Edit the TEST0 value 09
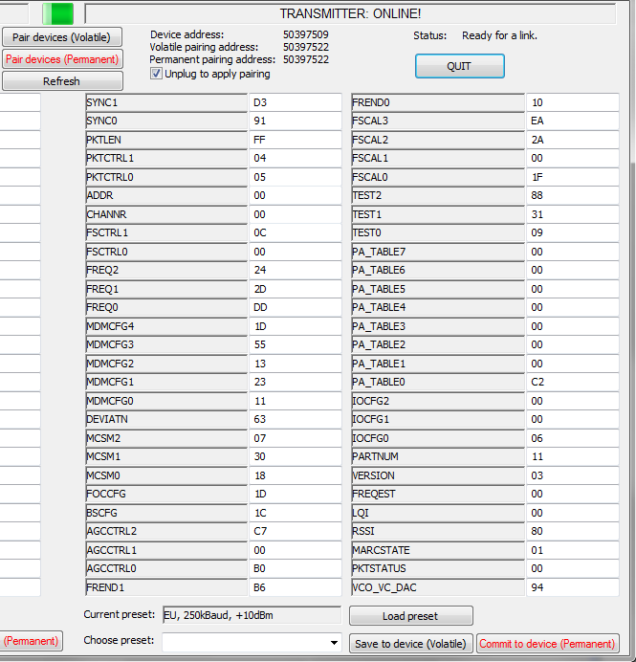 pos(573,233)
